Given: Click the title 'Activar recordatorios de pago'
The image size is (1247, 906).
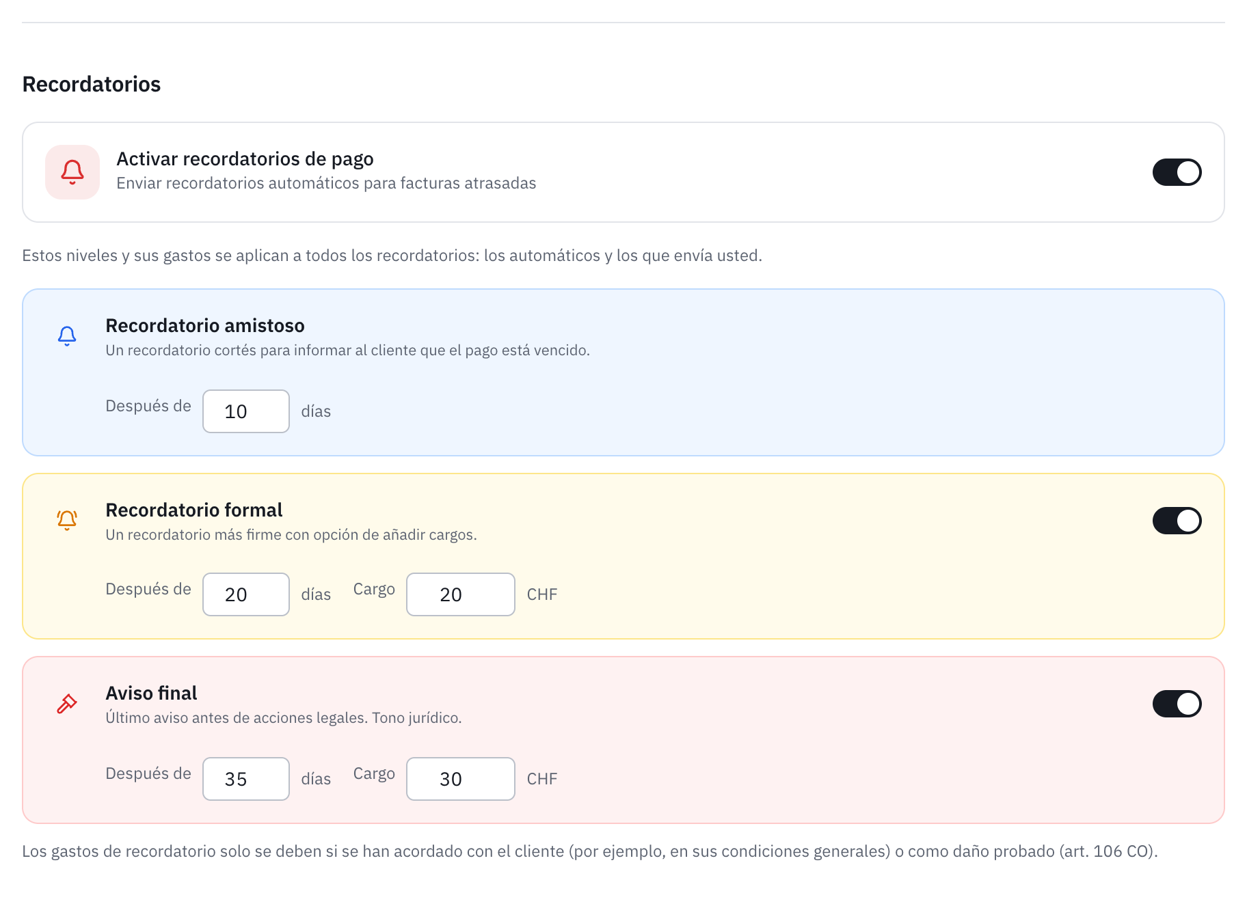Looking at the screenshot, I should click(x=245, y=159).
